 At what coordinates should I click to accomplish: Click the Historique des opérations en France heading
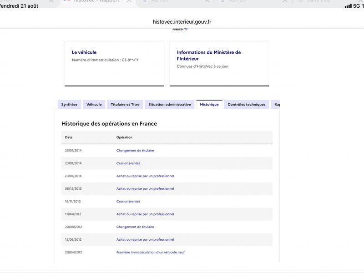(x=109, y=124)
